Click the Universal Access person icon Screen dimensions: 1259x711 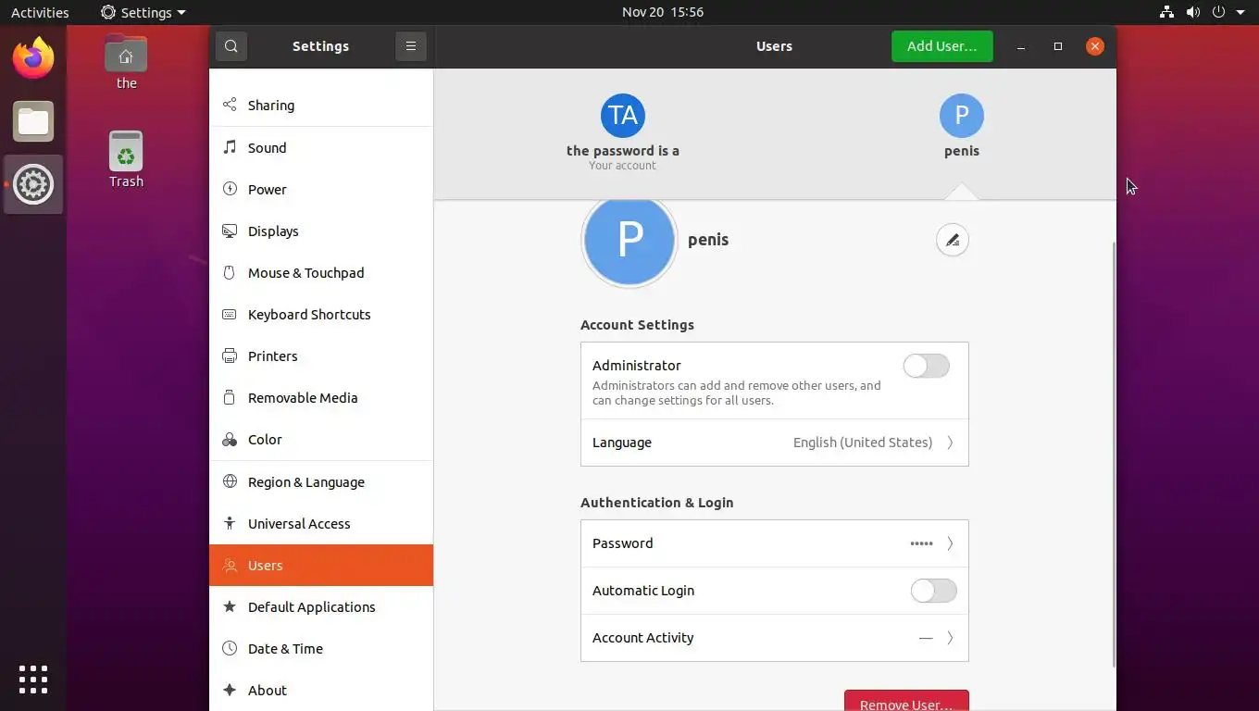tap(230, 523)
